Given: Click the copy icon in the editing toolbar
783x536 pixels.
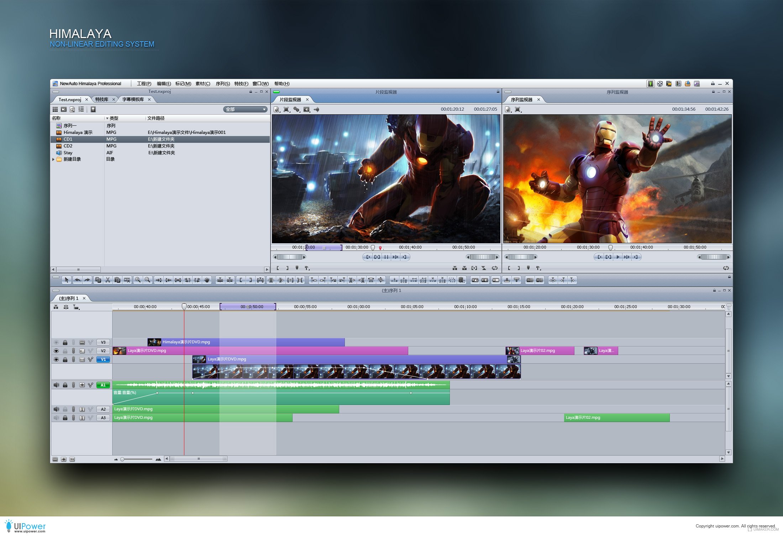Looking at the screenshot, I should click(x=98, y=280).
